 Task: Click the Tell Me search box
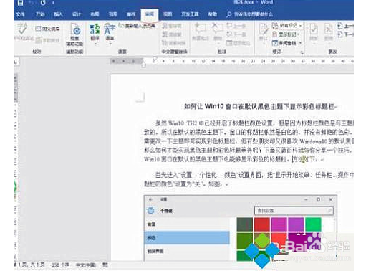tap(250, 14)
